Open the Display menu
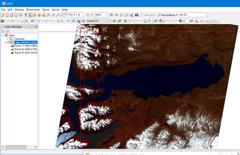Image resolution: width=240 pixels, height=155 pixels. (x=19, y=10)
